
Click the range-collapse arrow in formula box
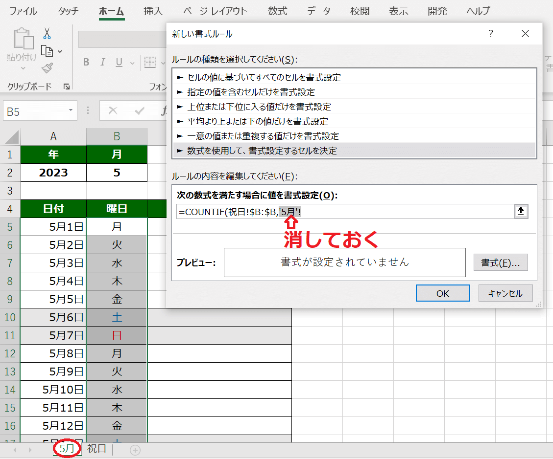521,211
